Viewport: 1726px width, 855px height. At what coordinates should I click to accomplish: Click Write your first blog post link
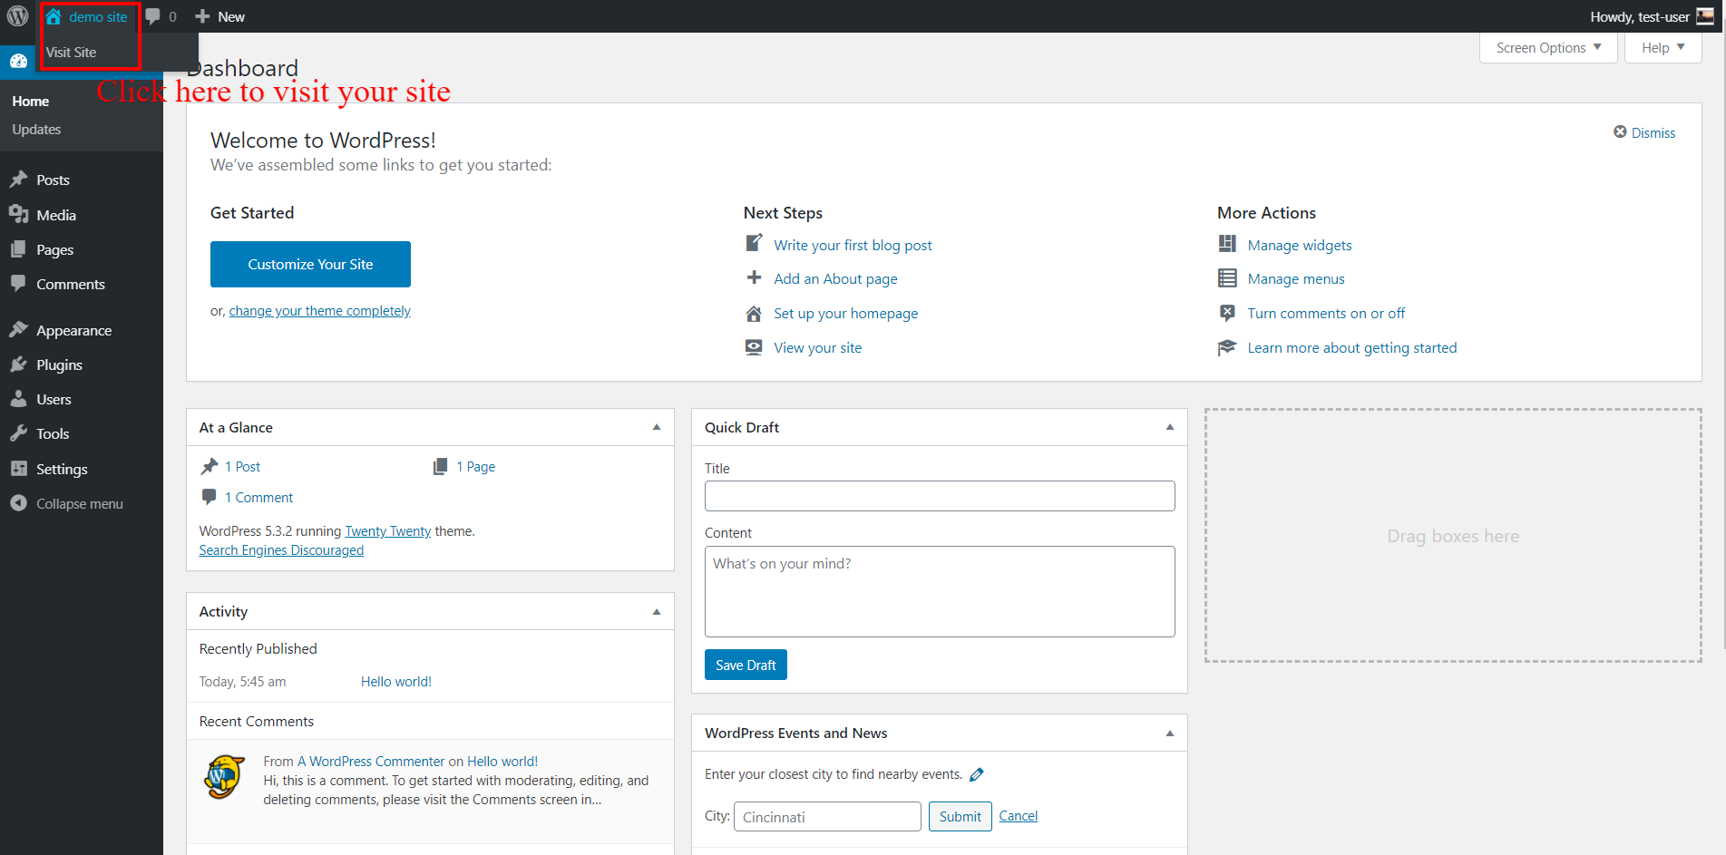853,245
